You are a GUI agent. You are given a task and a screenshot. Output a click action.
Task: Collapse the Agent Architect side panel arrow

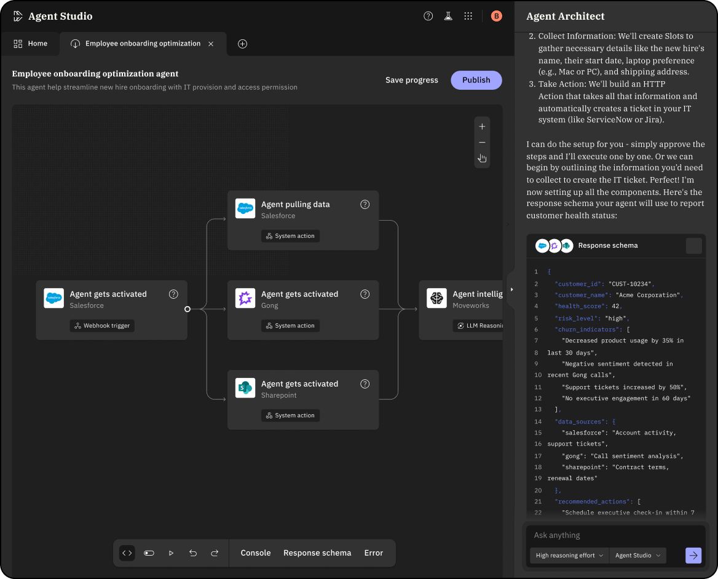pyautogui.click(x=511, y=289)
